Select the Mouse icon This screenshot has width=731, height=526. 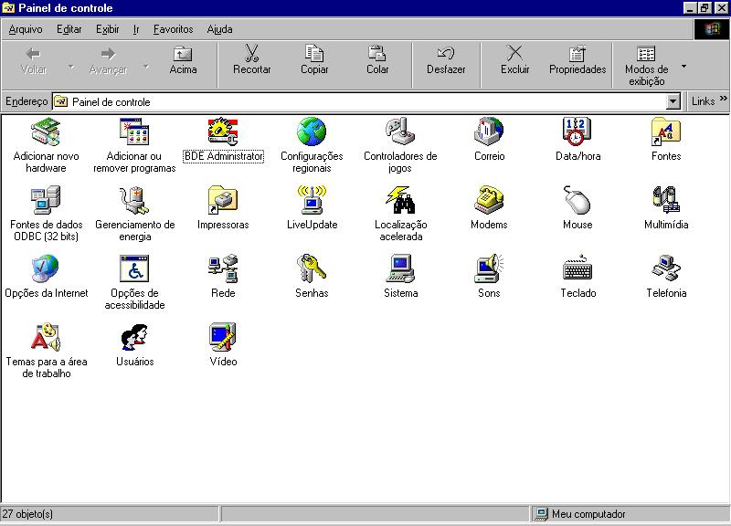[x=577, y=200]
